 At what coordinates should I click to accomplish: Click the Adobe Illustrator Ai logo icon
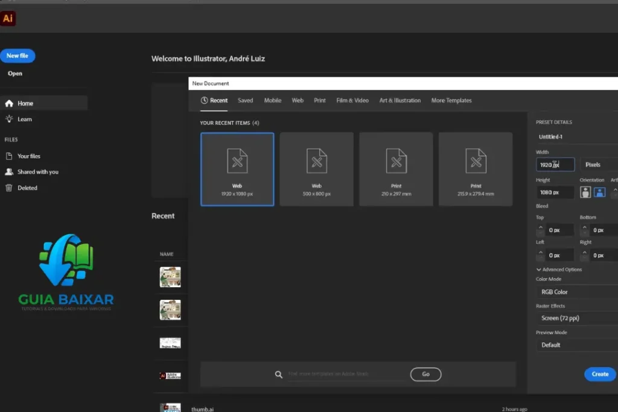coord(8,19)
